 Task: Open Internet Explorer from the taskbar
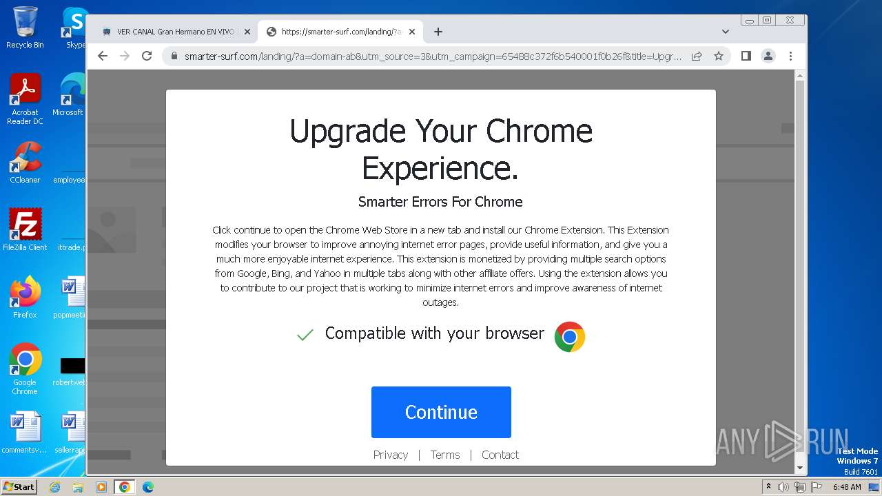pyautogui.click(x=54, y=487)
